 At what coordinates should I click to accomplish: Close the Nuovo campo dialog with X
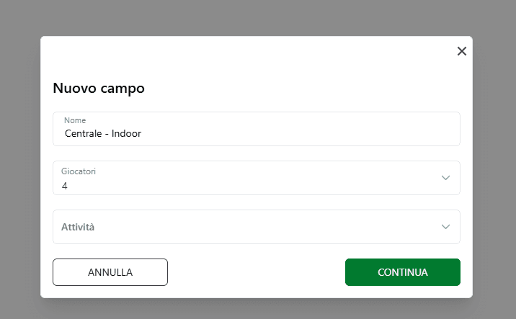462,51
